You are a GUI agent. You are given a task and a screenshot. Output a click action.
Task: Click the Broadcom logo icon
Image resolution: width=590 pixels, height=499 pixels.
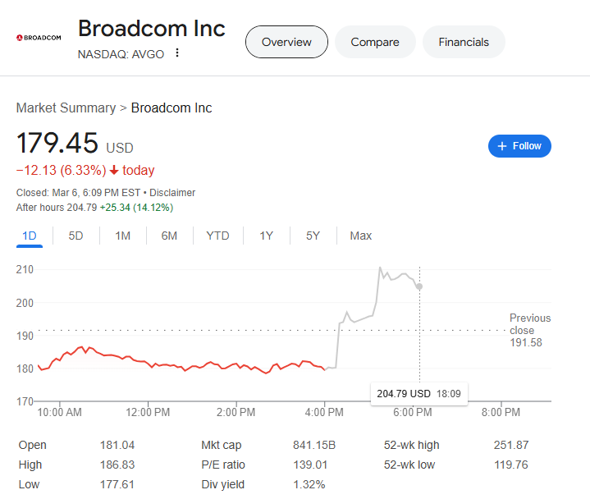click(x=39, y=38)
